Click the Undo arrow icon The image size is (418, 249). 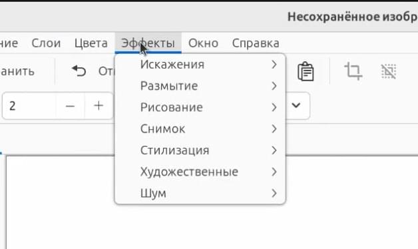point(79,71)
